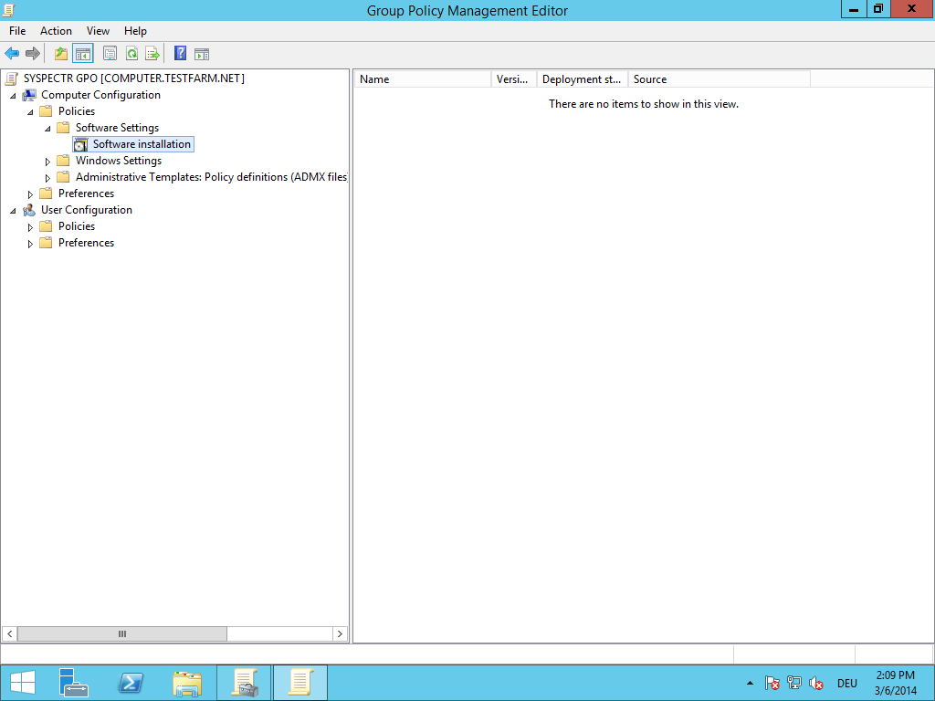The width and height of the screenshot is (935, 701).
Task: Open the View menu
Action: point(98,31)
